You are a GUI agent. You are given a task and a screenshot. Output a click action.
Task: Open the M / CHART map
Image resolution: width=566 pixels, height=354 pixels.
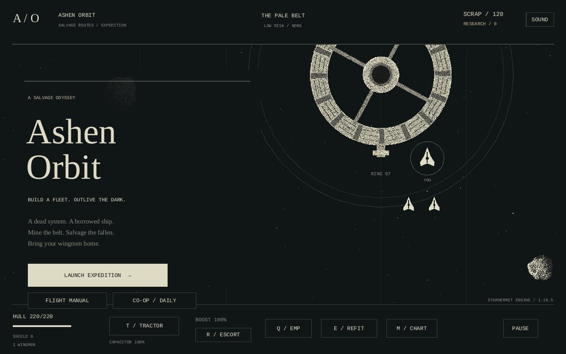(x=412, y=328)
